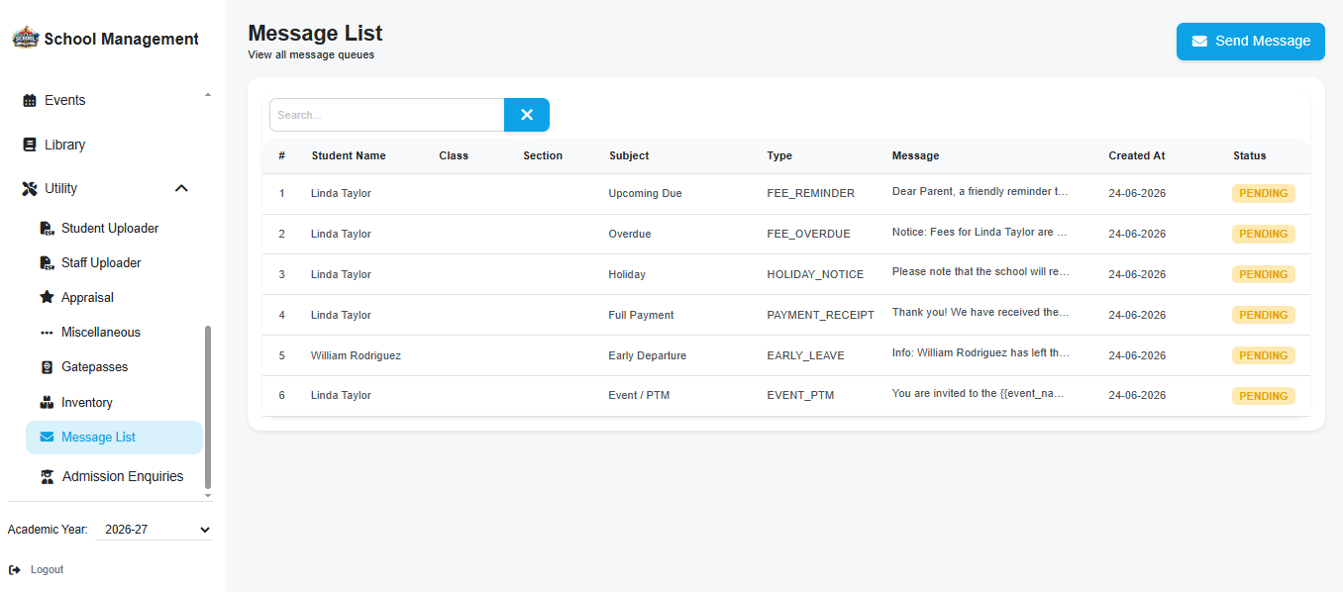Click the Logout arrow icon
Viewport: 1343px width, 592px height.
point(15,570)
